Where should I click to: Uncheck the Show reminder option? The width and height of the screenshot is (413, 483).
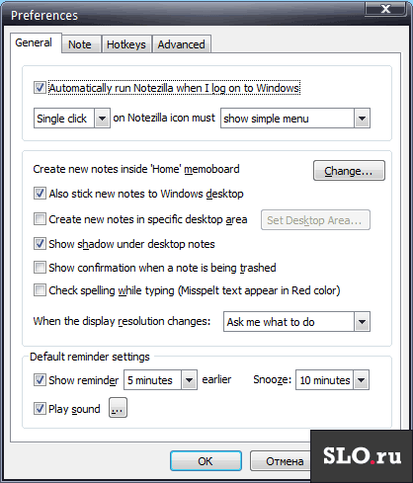tap(40, 380)
